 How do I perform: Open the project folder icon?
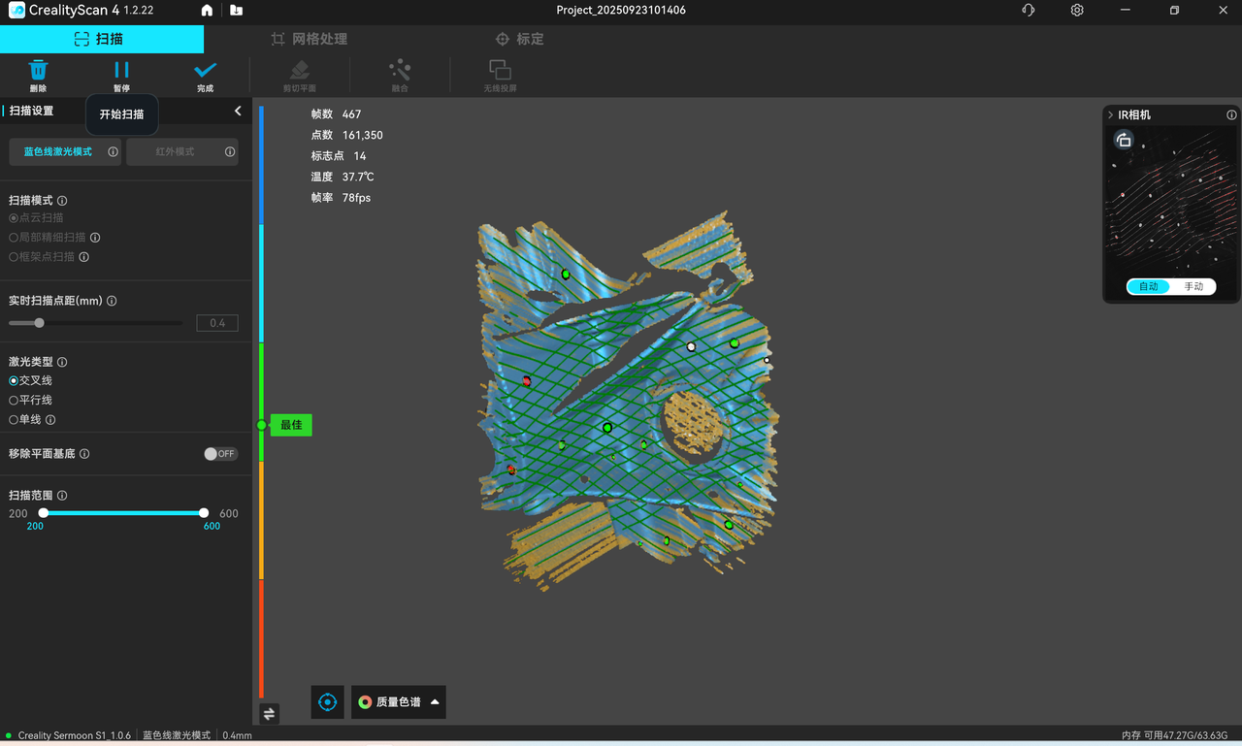coord(236,11)
